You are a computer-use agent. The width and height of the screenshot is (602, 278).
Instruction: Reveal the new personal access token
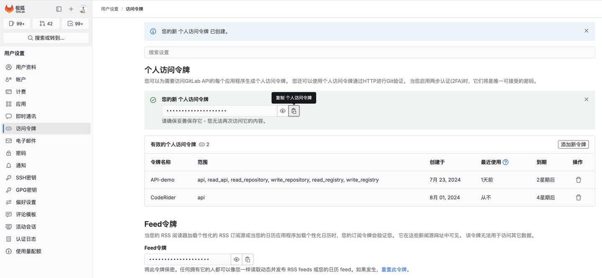pyautogui.click(x=283, y=110)
